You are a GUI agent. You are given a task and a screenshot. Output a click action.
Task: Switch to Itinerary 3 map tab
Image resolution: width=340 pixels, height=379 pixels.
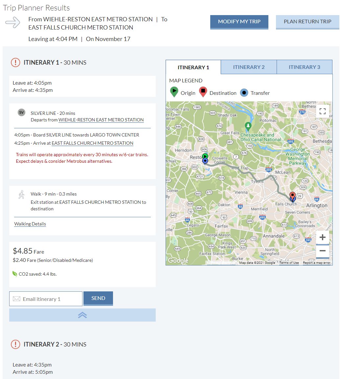(305, 67)
